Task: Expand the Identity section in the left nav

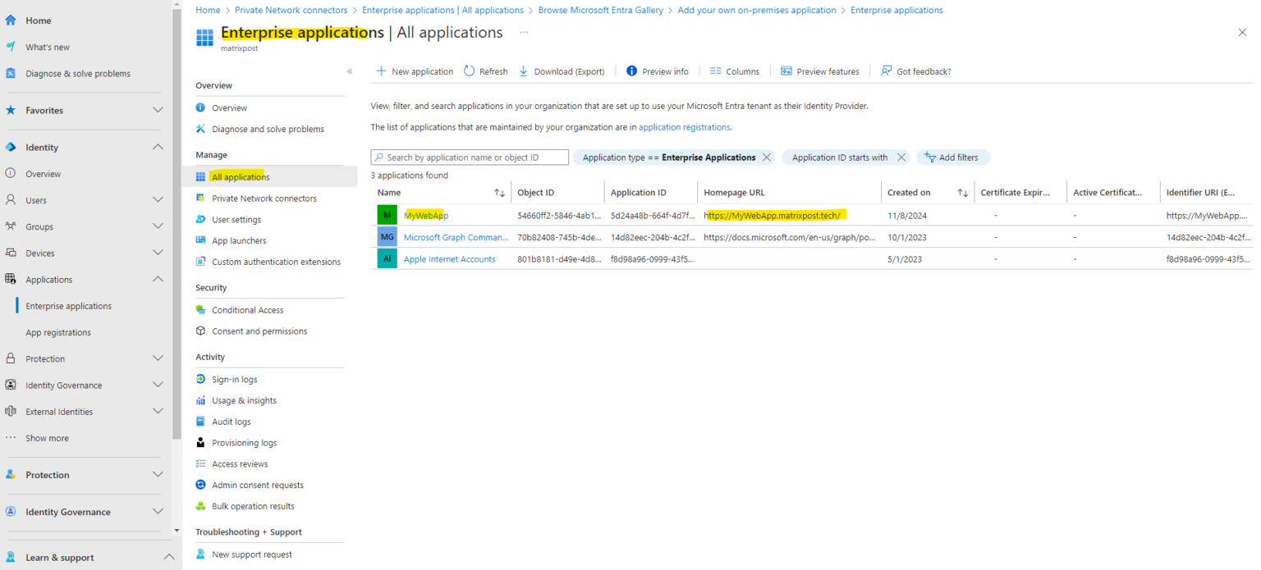Action: pos(157,147)
